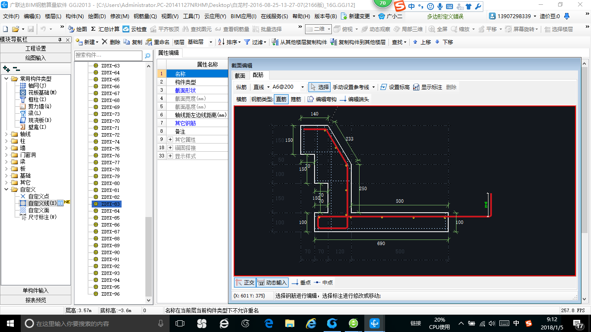Click the collapse-all tree icon in navigator
This screenshot has height=332, width=591.
pos(16,69)
